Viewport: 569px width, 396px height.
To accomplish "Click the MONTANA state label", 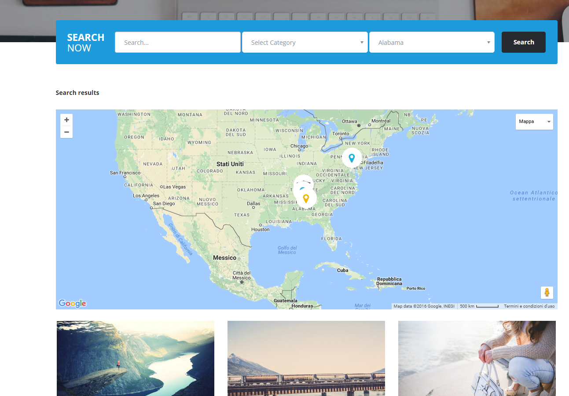I will pyautogui.click(x=190, y=115).
